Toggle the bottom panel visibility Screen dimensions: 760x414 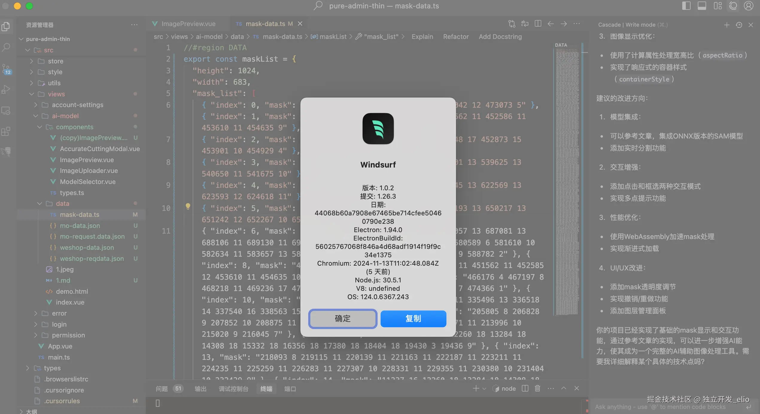point(702,6)
